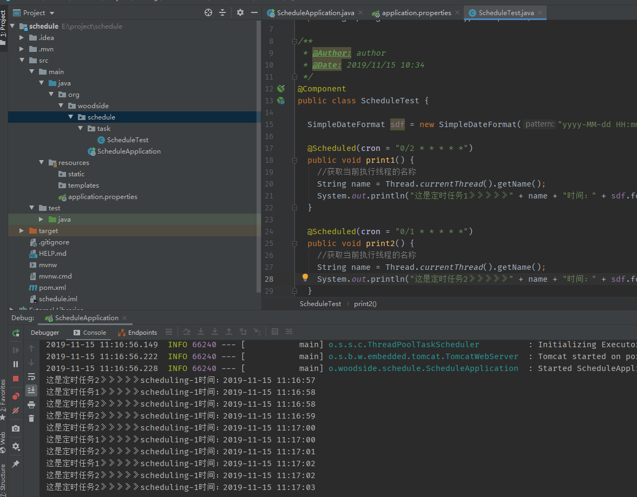Expand the .idea folder
The height and width of the screenshot is (497, 637).
pos(22,37)
